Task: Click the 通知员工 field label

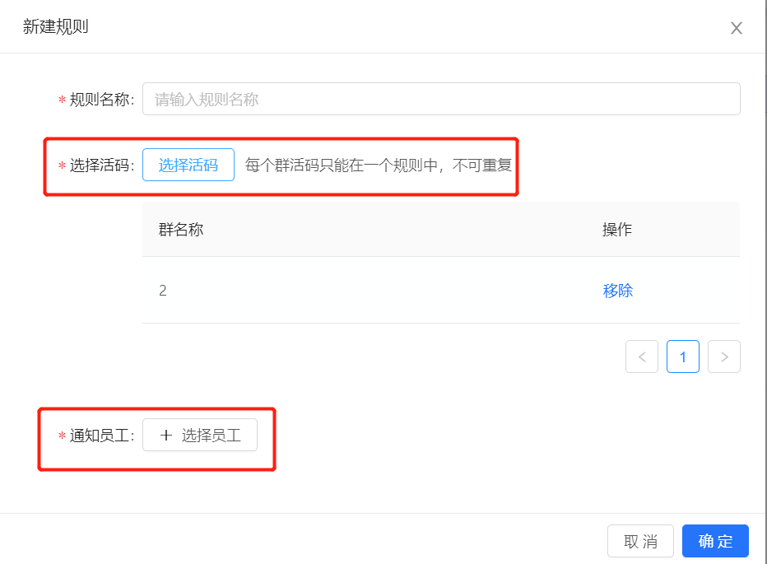Action: pos(102,436)
